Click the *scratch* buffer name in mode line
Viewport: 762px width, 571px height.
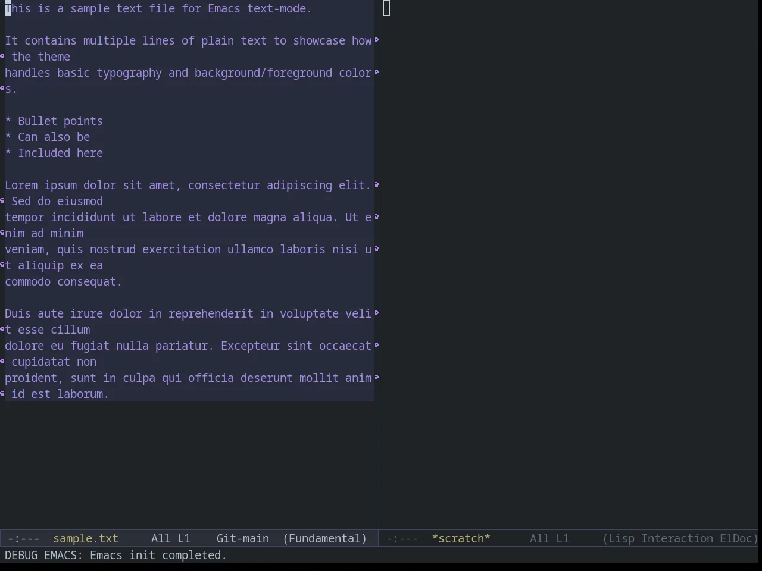[x=461, y=538]
